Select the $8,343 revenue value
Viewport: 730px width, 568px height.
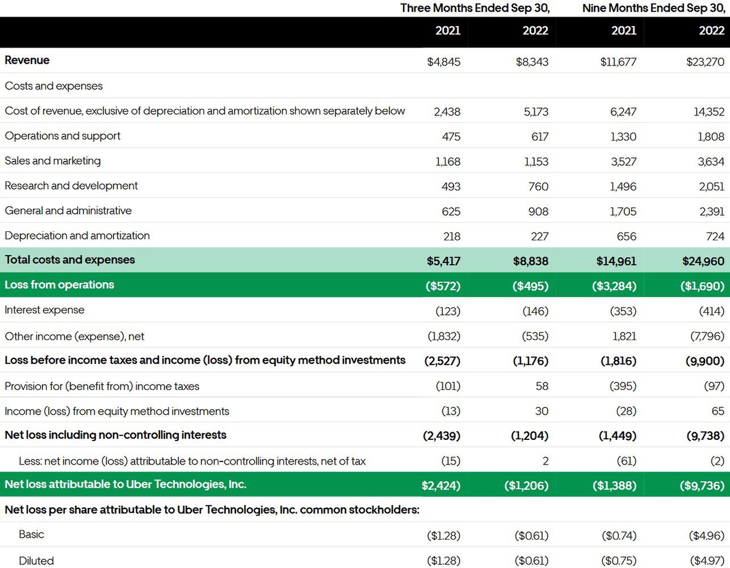532,62
